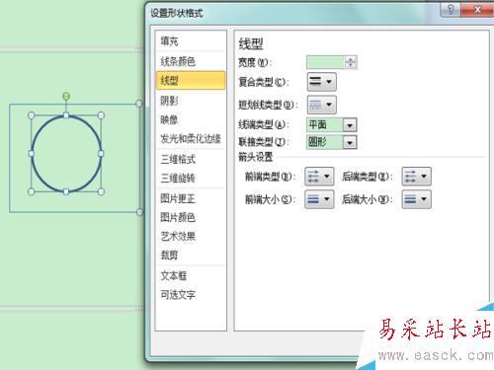Click the circle's top-left corner handle
Screen dimensions: 494x370
pyautogui.click(x=32, y=115)
